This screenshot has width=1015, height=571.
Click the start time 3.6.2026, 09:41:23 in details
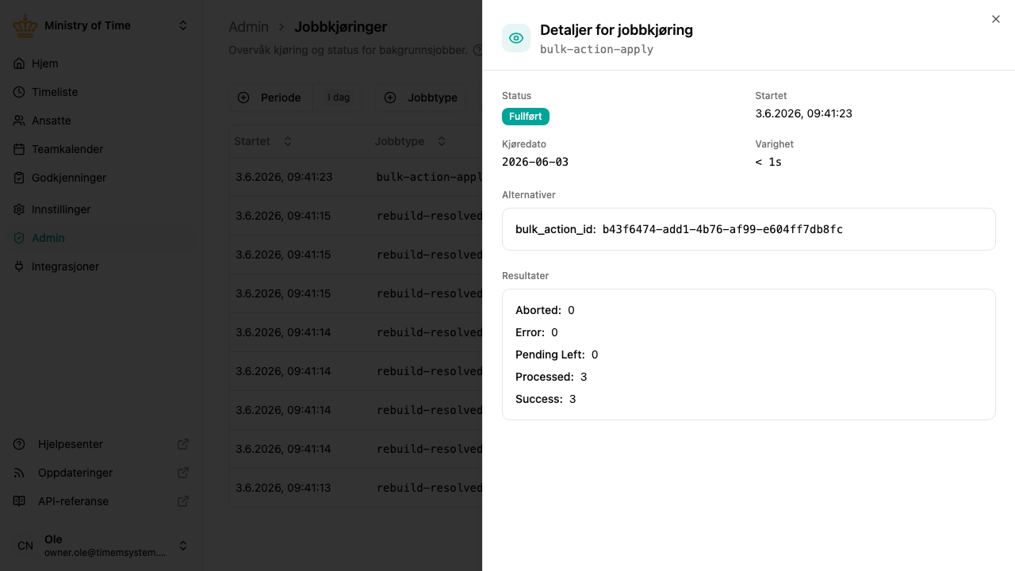coord(803,113)
